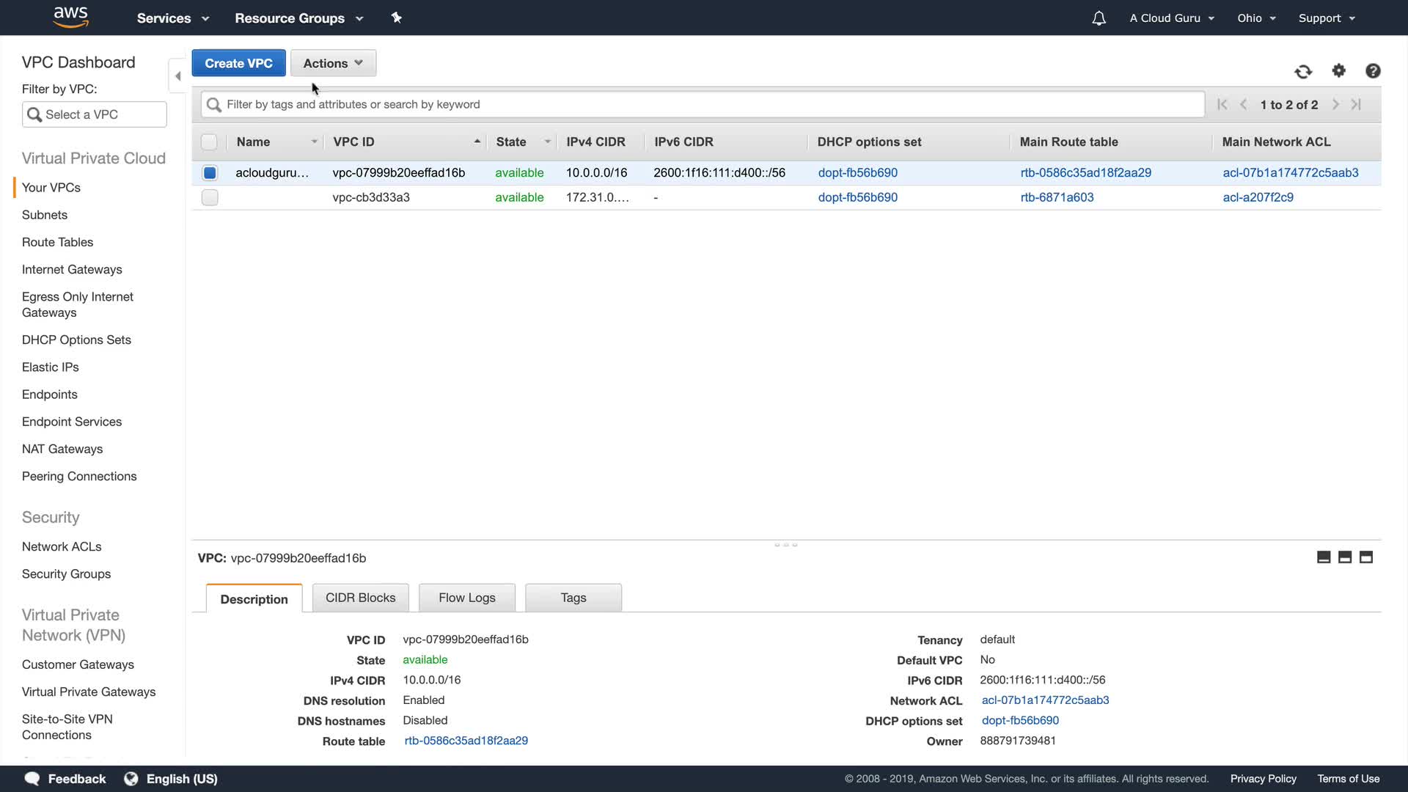The image size is (1408, 792).
Task: Click the help question mark icon
Action: point(1373,70)
